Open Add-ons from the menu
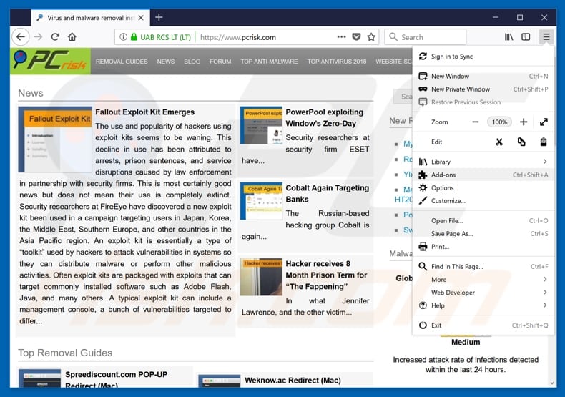The width and height of the screenshot is (565, 397). 483,175
